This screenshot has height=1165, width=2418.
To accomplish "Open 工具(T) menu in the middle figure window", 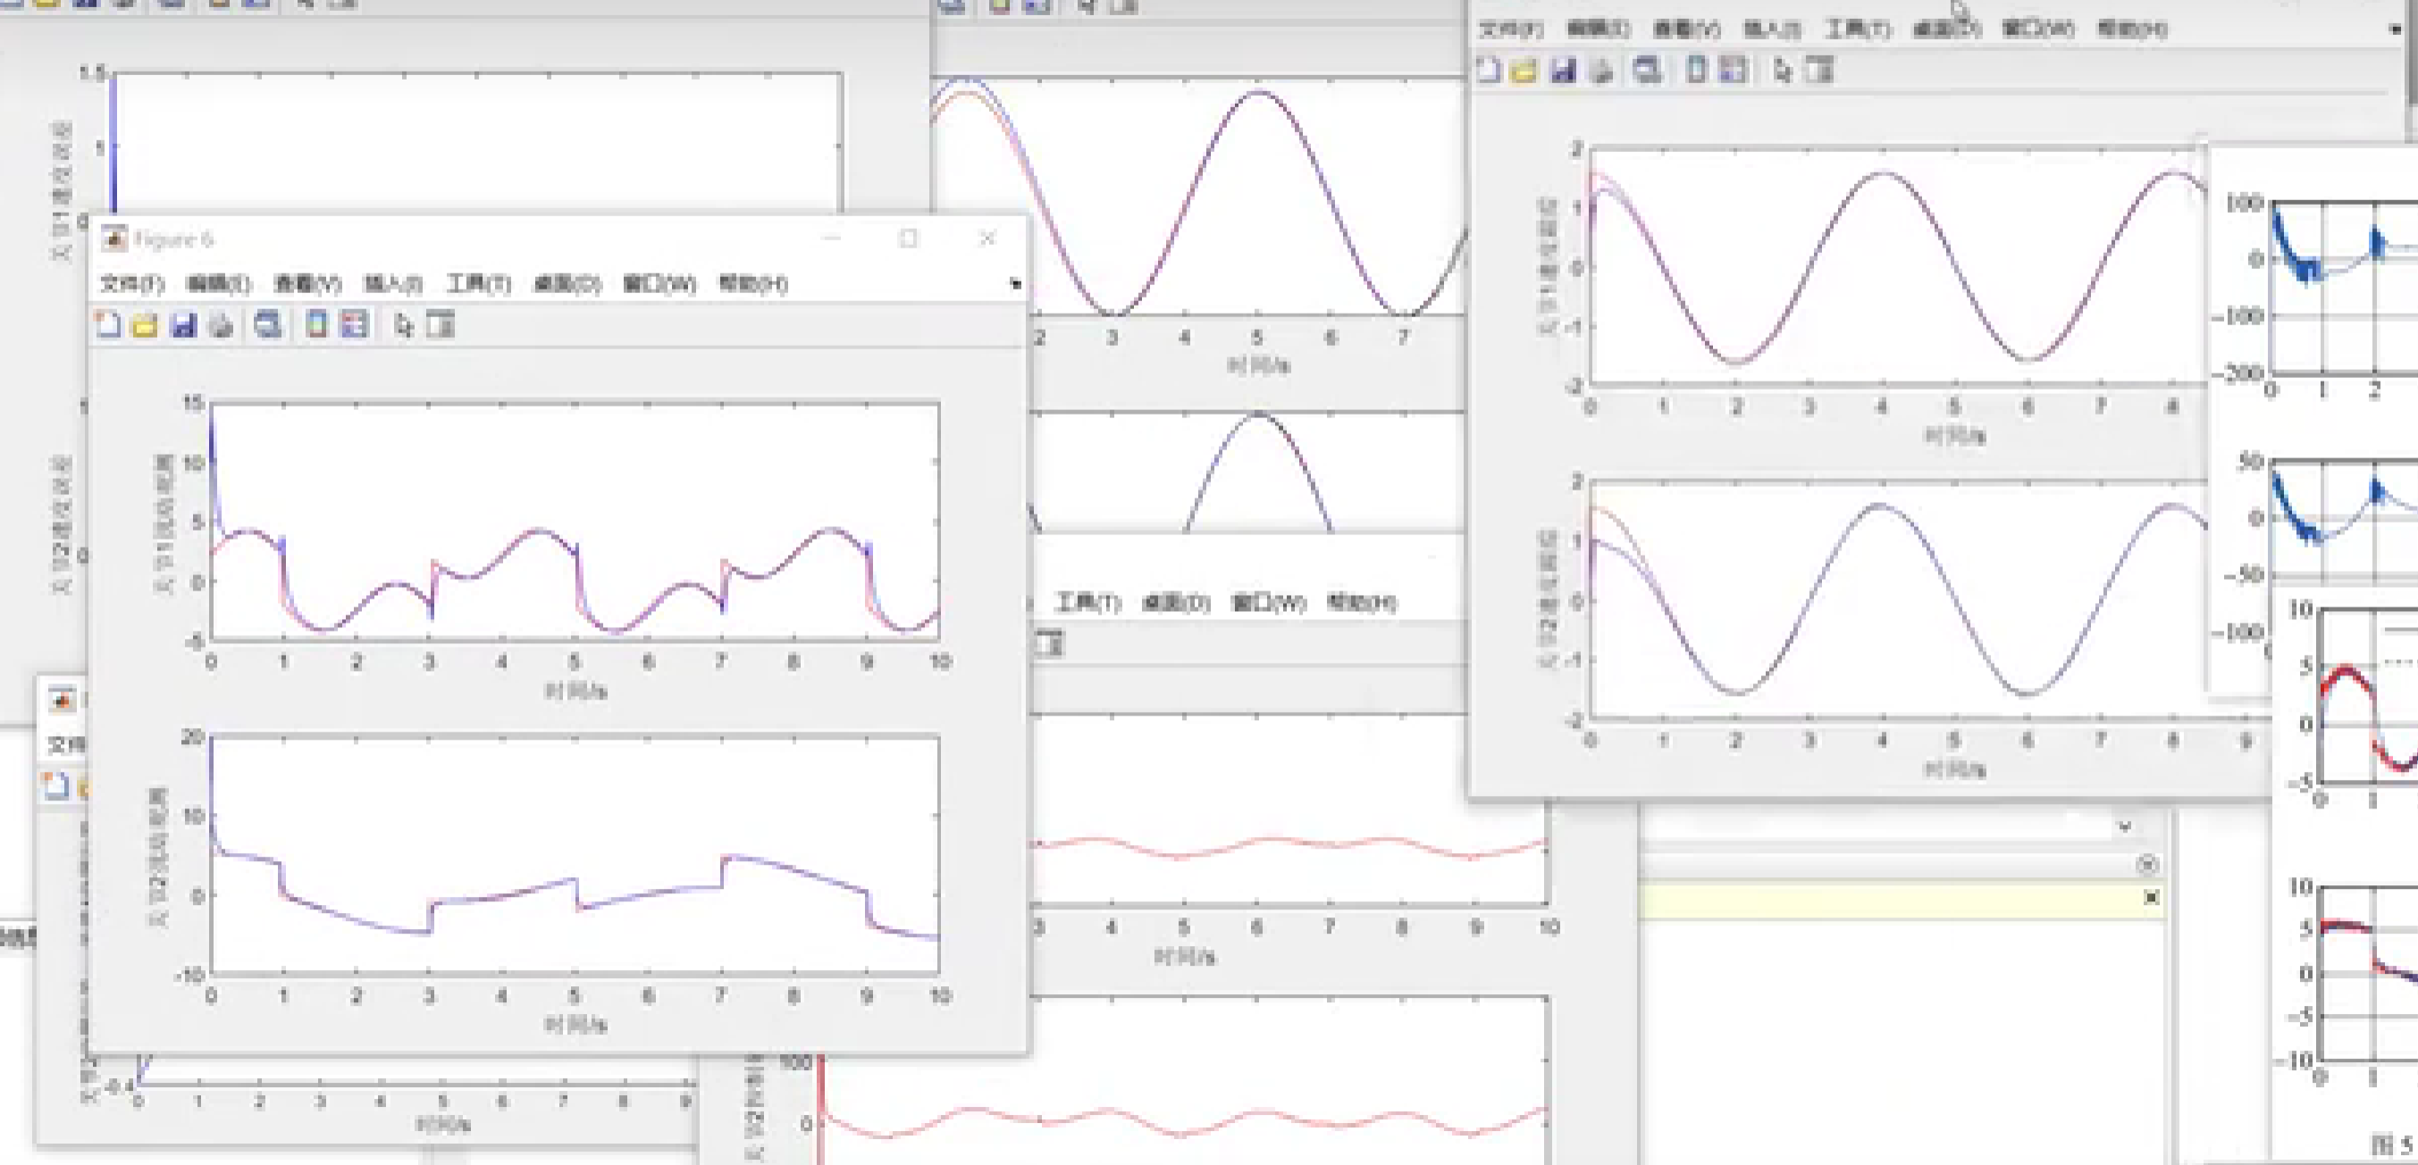I will 1087,602.
